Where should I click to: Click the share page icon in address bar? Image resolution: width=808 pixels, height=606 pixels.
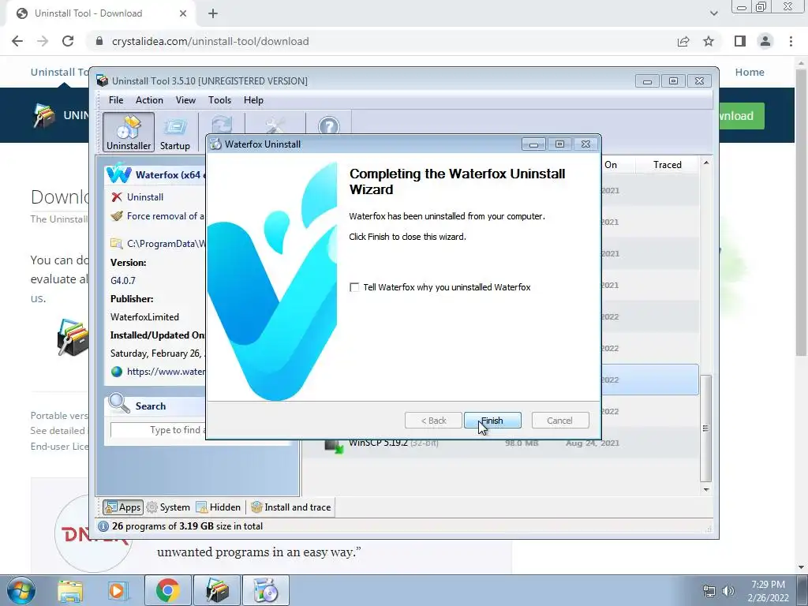coord(683,41)
